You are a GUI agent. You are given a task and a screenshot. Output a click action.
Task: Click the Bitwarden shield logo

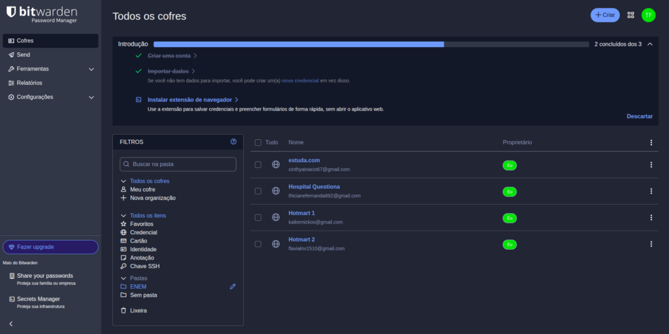(x=11, y=12)
